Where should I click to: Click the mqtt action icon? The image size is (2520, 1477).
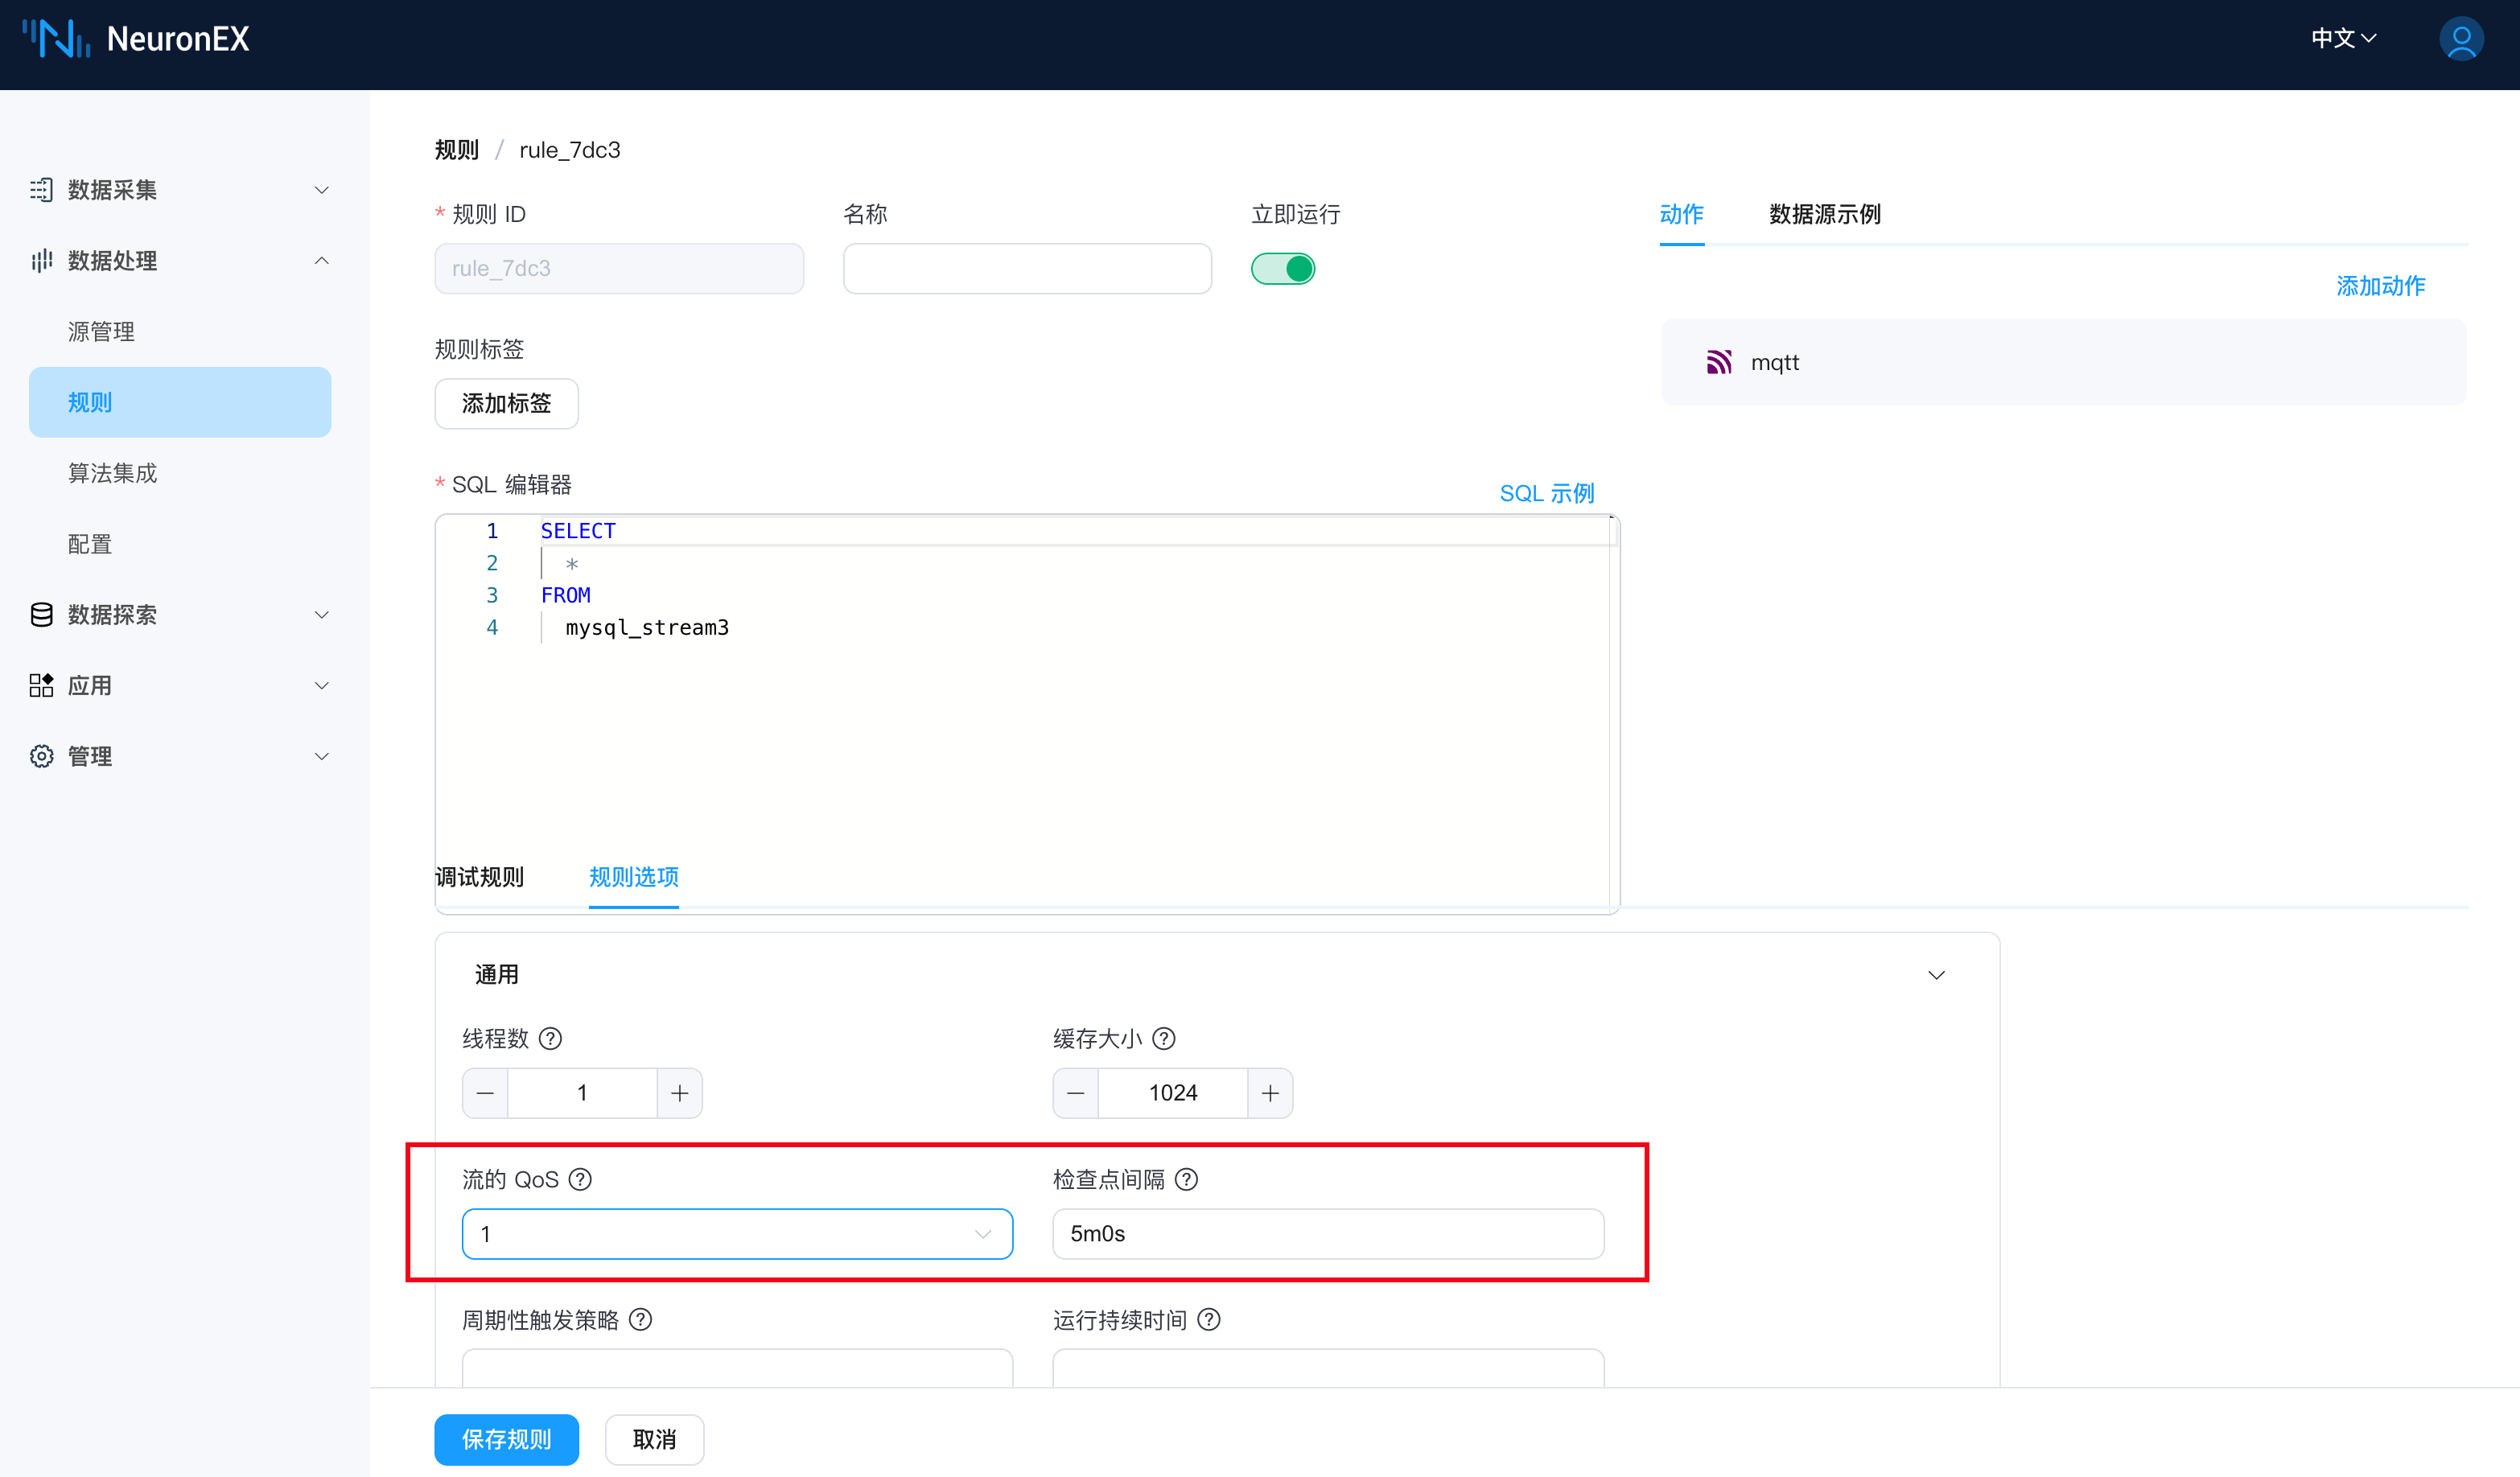tap(1718, 362)
